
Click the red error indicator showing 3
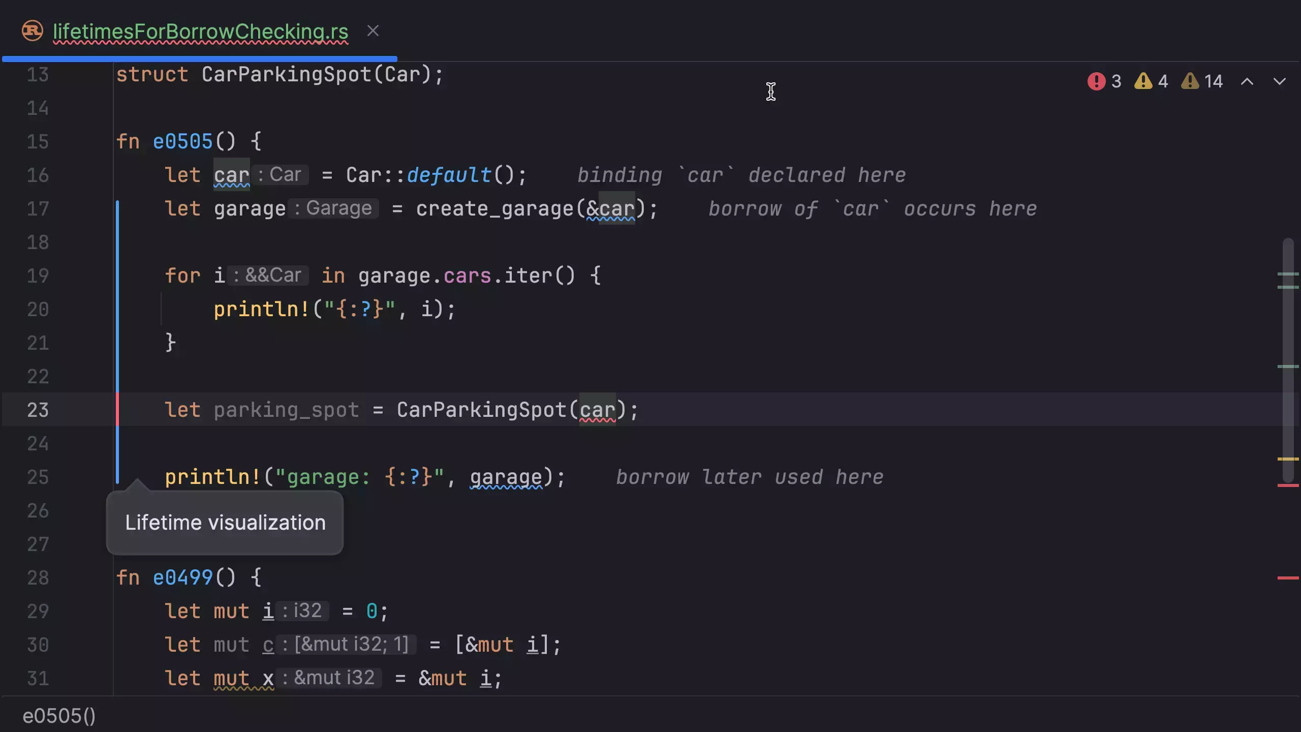point(1103,81)
